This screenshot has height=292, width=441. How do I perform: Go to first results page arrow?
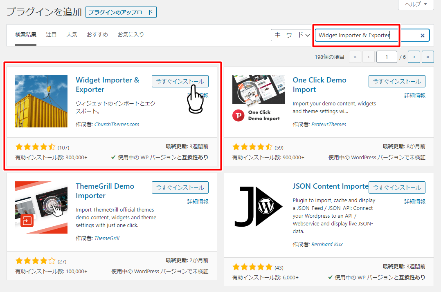(x=355, y=57)
